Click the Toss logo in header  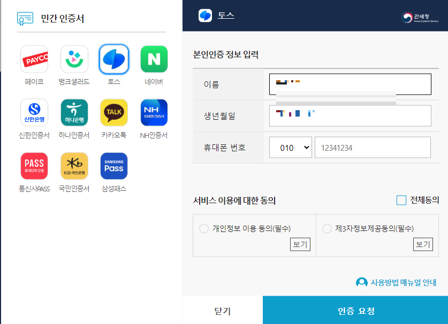[x=205, y=16]
